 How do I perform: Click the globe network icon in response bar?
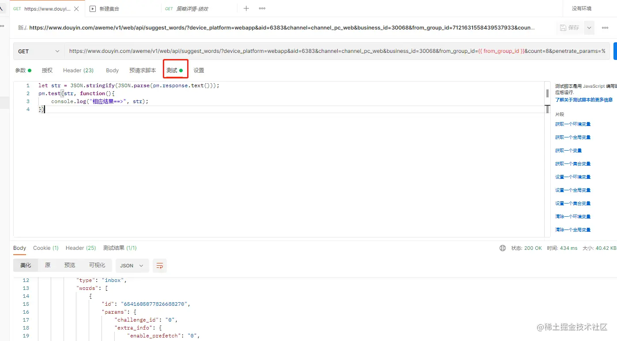(x=503, y=248)
